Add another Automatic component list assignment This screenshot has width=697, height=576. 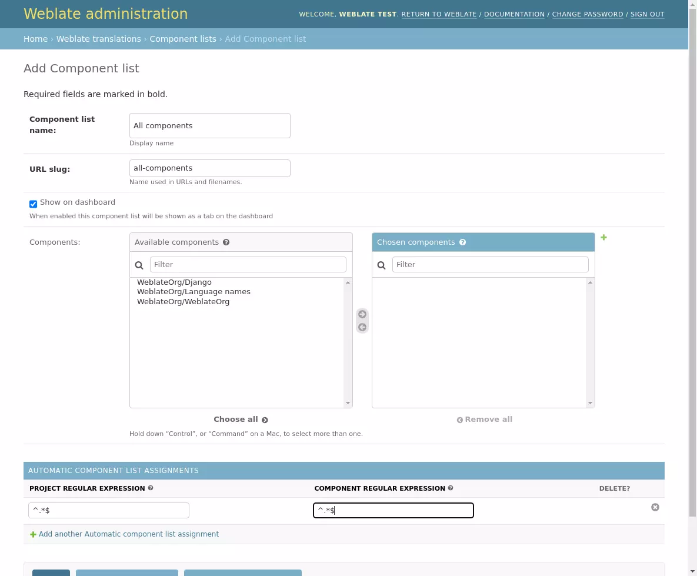[x=129, y=534]
